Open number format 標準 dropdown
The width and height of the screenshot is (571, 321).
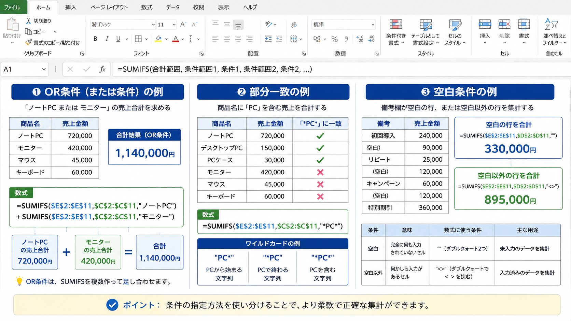coord(373,25)
